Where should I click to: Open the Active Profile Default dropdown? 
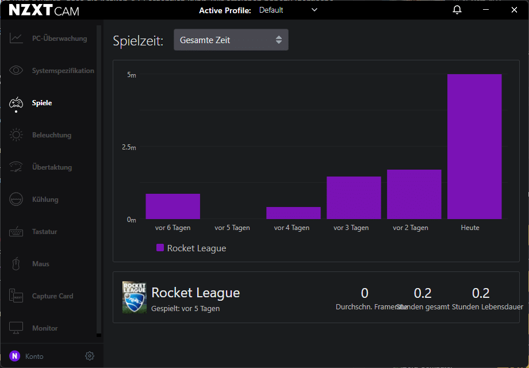click(288, 10)
